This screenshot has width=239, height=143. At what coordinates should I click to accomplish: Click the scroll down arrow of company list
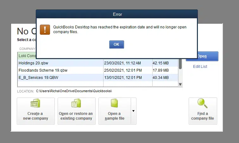[x=180, y=85]
